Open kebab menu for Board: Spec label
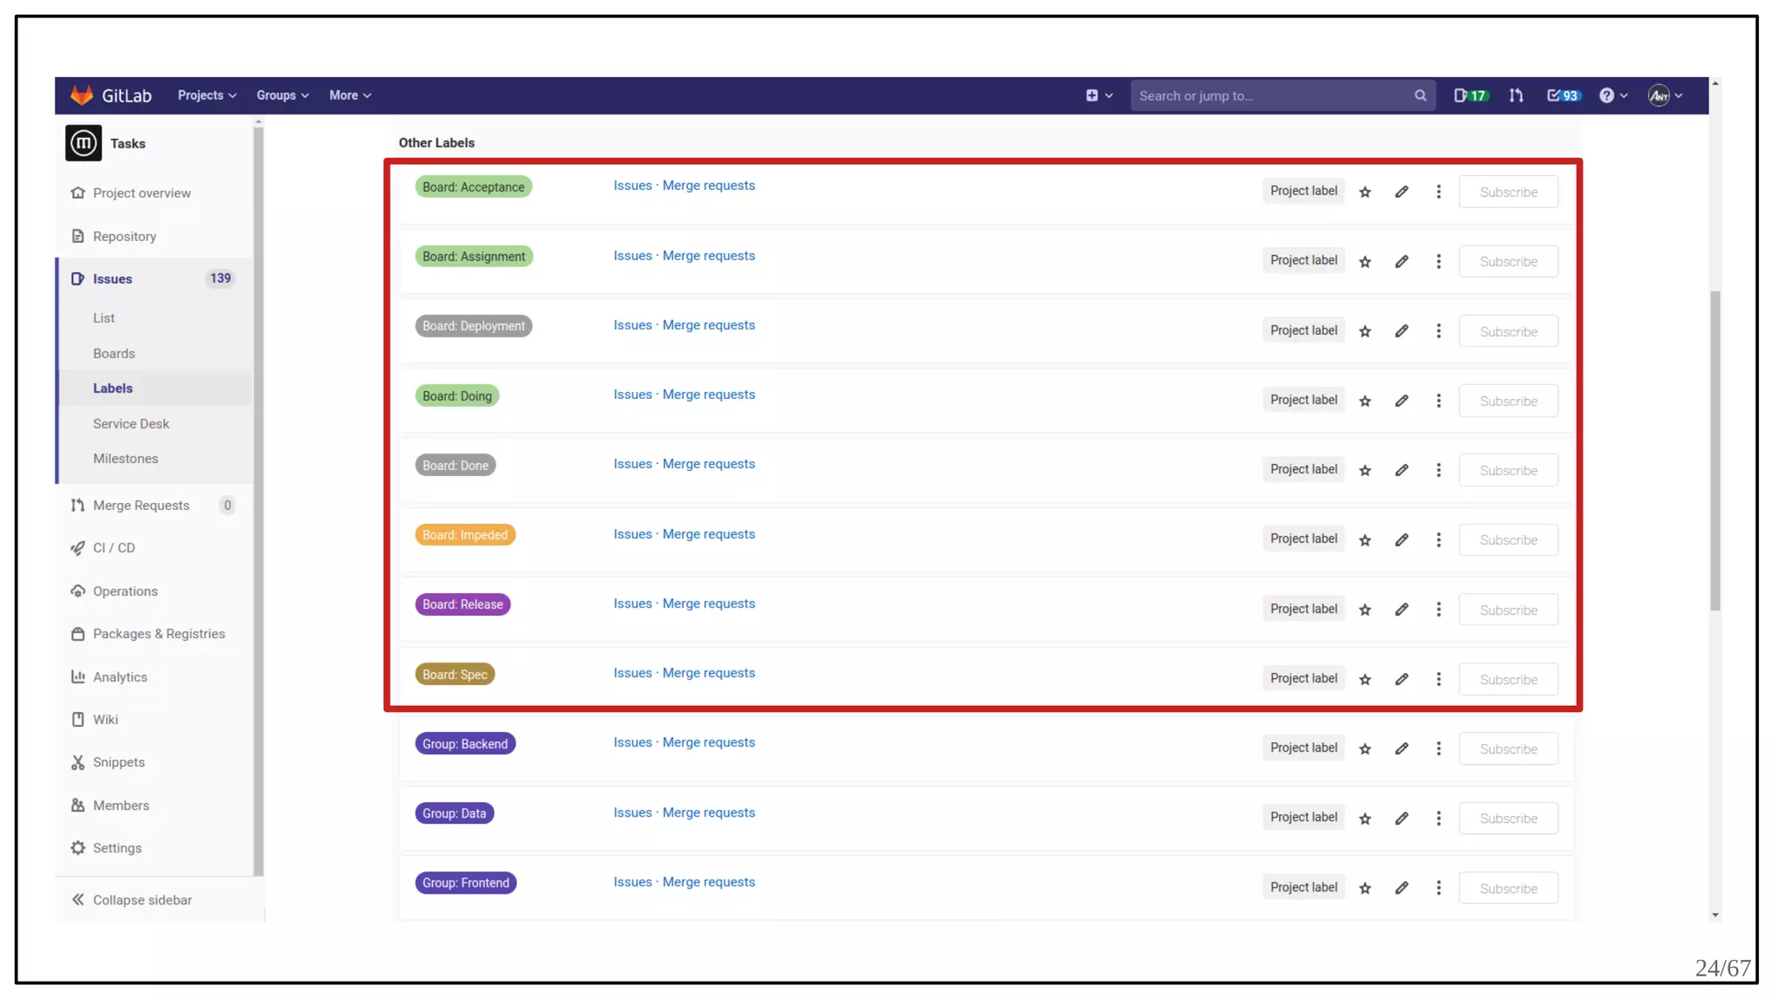The width and height of the screenshot is (1777, 999). (x=1438, y=679)
